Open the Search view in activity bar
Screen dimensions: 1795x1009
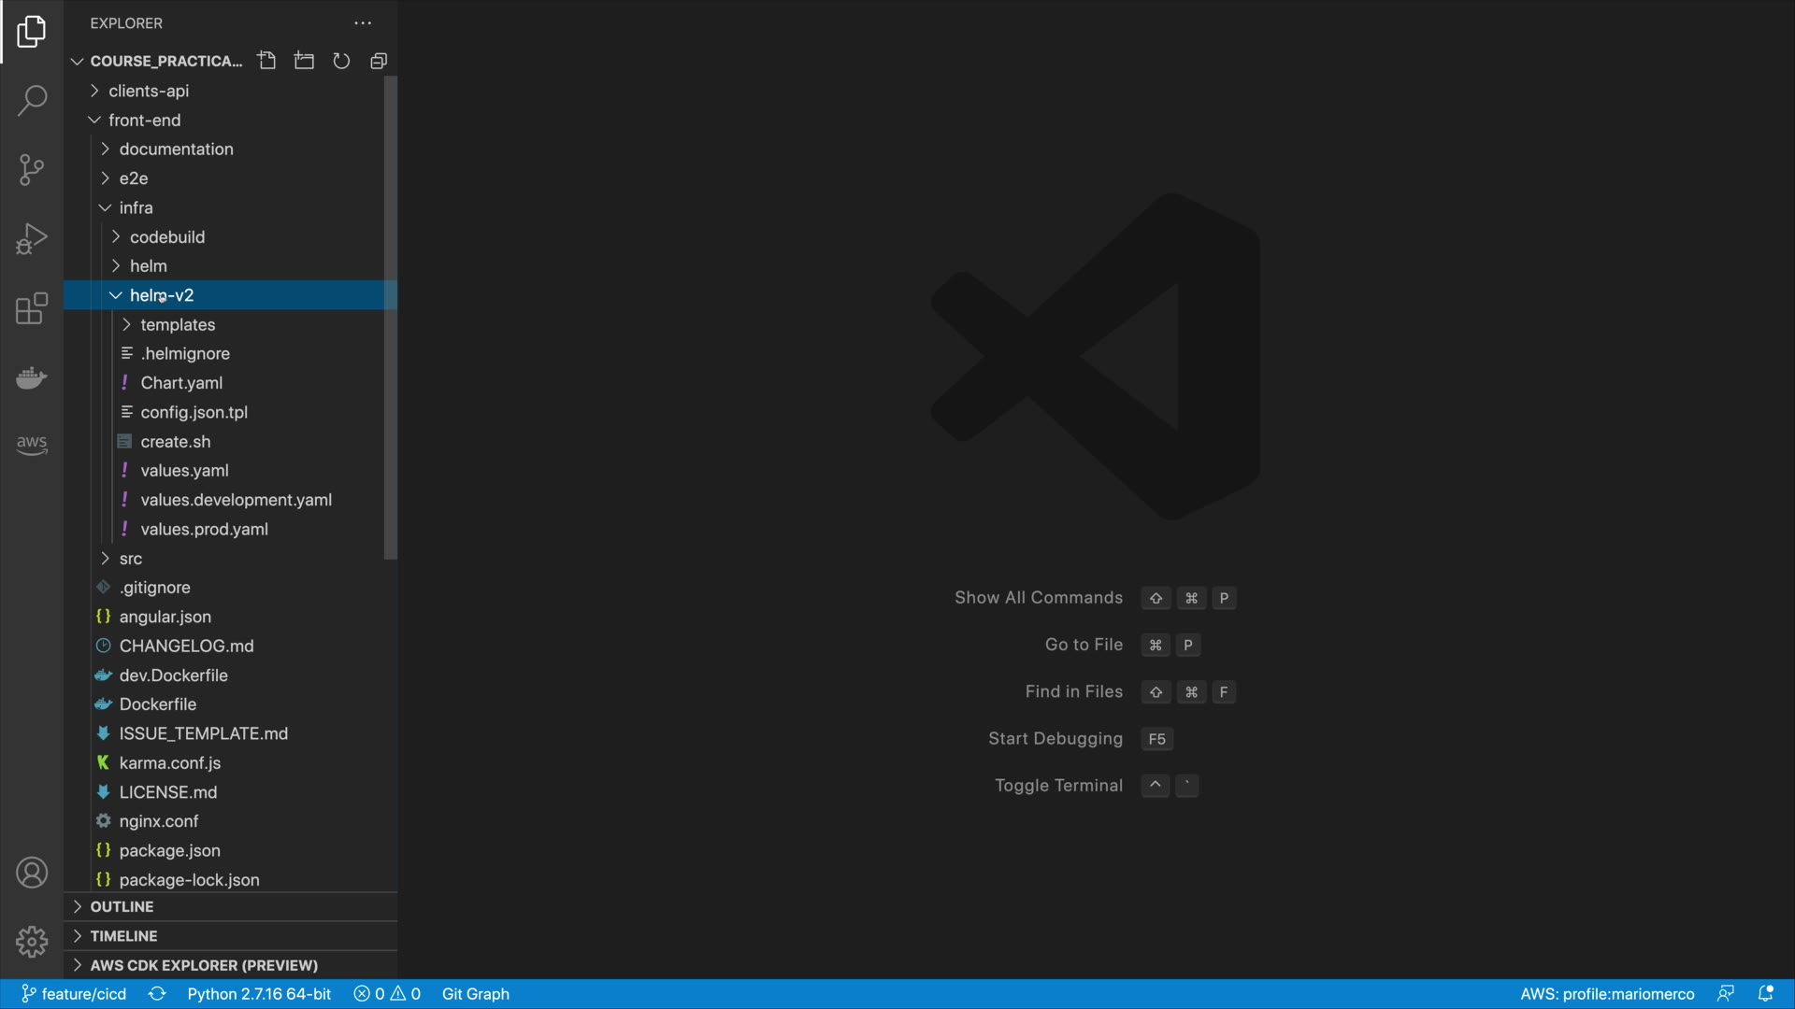click(x=32, y=101)
